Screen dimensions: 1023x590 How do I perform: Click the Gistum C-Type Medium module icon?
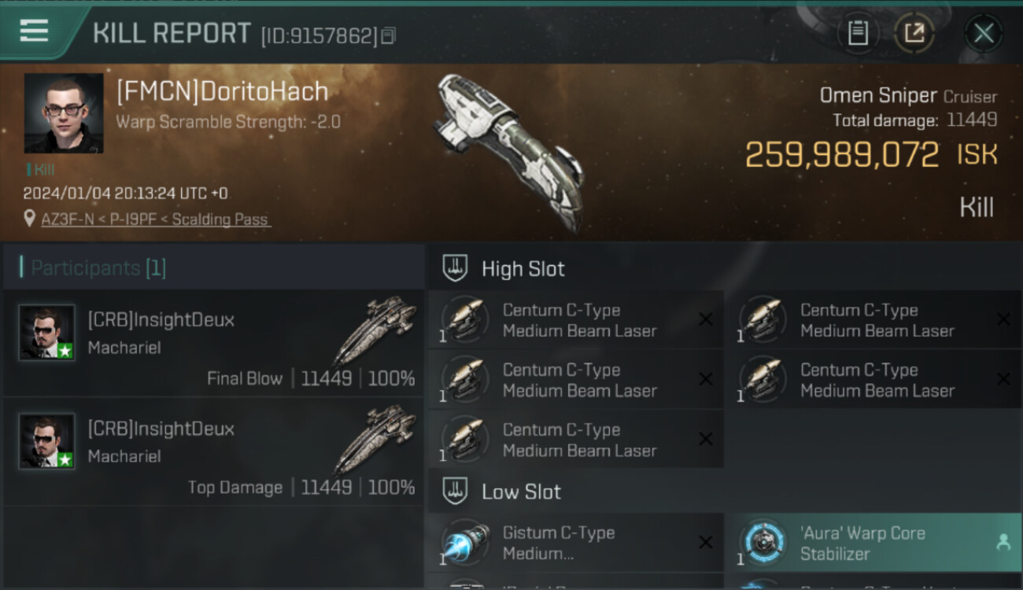point(465,543)
